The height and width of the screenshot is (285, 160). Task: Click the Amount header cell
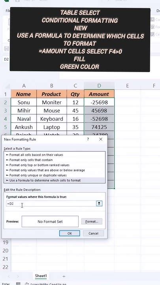99,94
